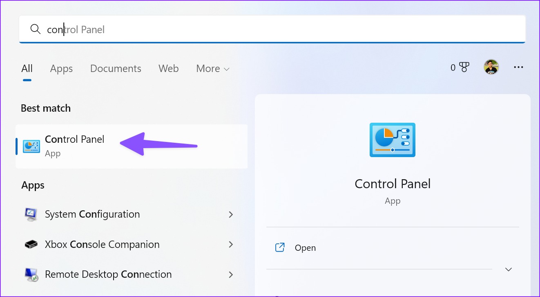Expand more Control Panel actions via bottom chevron
Image resolution: width=540 pixels, height=297 pixels.
(x=508, y=269)
